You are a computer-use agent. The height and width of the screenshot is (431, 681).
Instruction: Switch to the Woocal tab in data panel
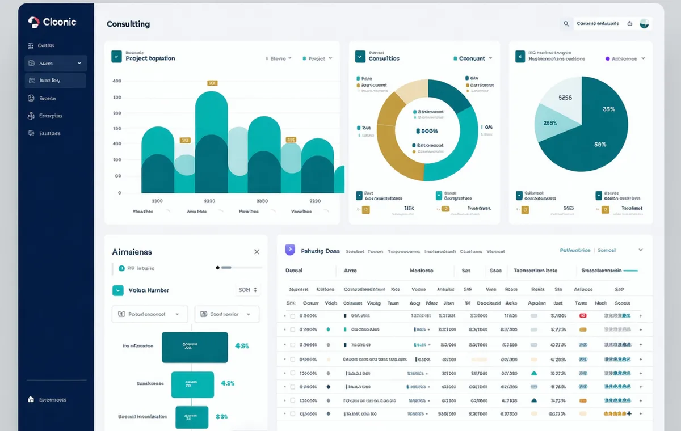click(495, 251)
